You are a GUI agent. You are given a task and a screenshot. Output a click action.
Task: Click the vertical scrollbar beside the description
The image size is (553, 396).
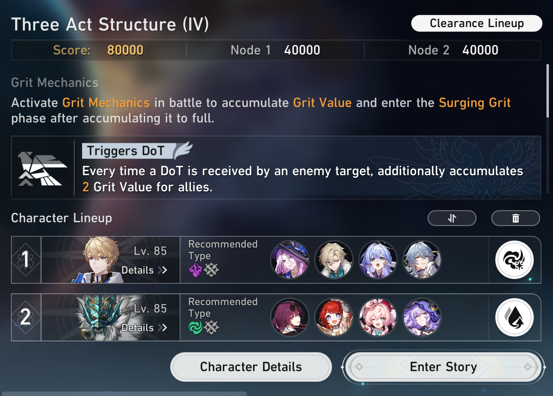pos(548,91)
